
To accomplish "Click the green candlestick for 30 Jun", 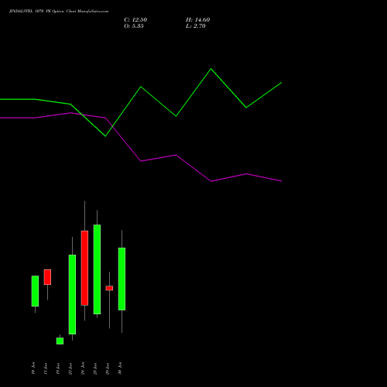I will click(122, 279).
